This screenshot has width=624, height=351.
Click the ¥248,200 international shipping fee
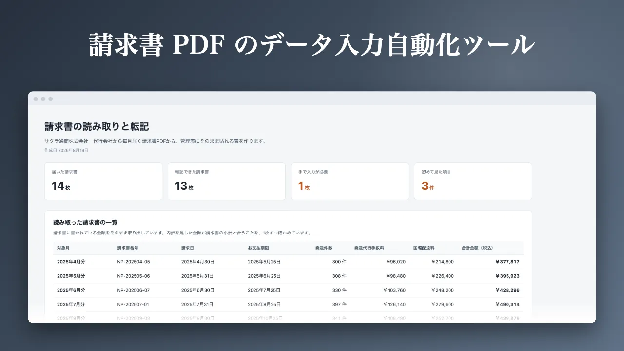[443, 290]
